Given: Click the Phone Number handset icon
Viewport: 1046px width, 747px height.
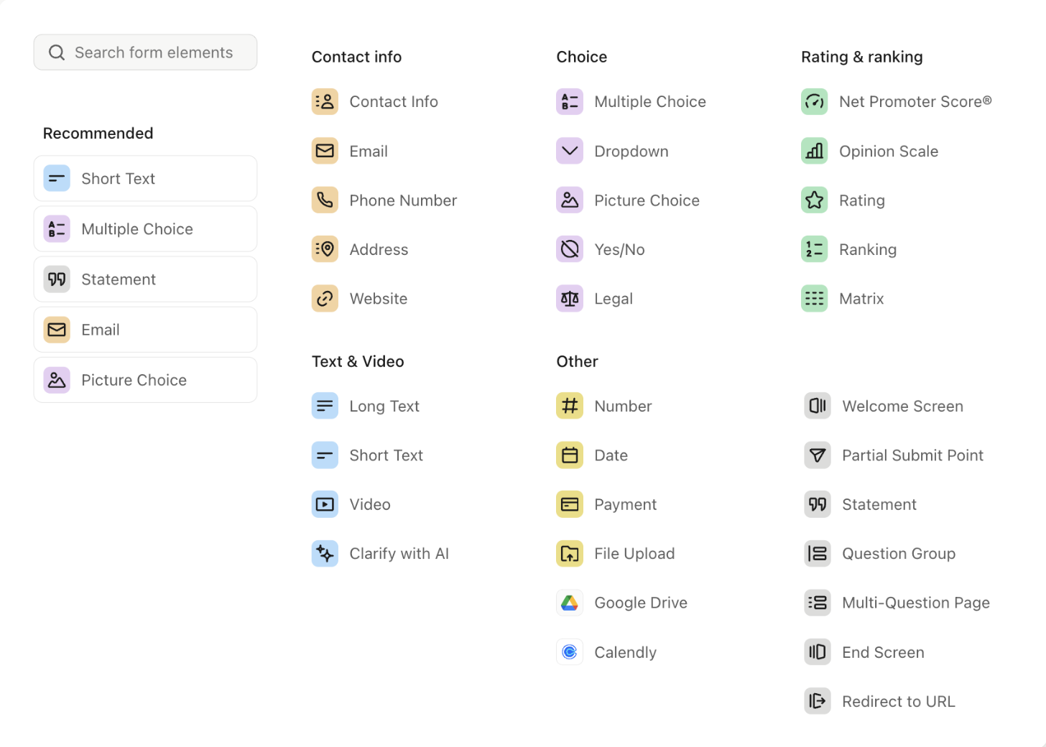Looking at the screenshot, I should click(325, 200).
